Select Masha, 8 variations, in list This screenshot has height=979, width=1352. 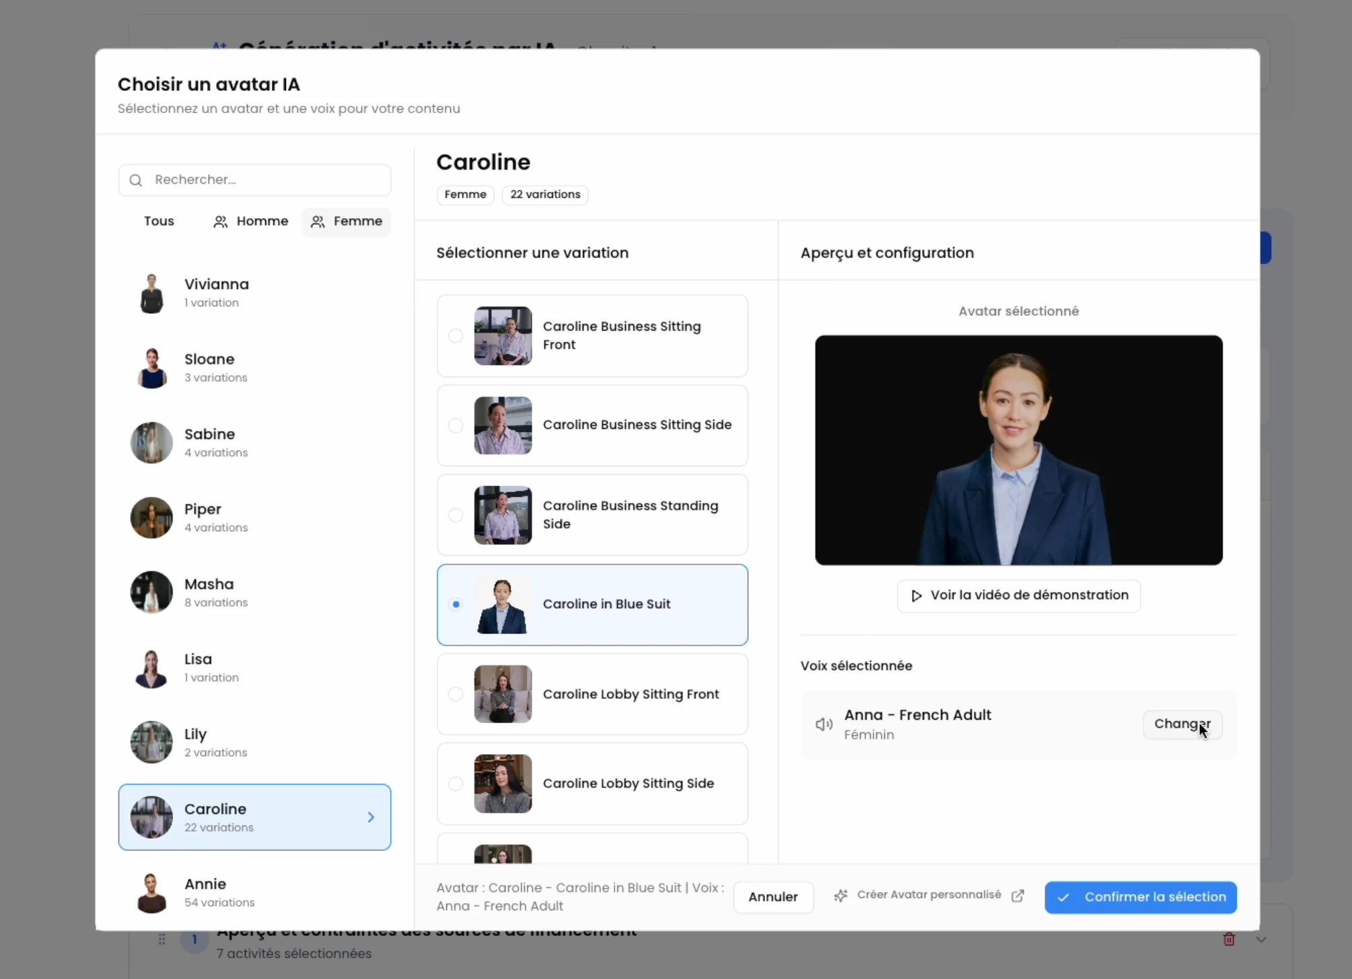coord(254,593)
